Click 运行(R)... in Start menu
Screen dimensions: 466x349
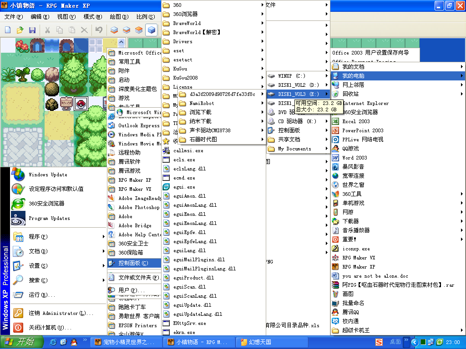pos(59,294)
